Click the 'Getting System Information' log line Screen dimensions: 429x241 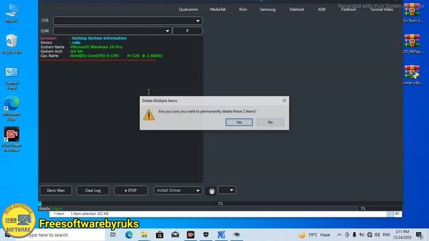[x=99, y=38]
